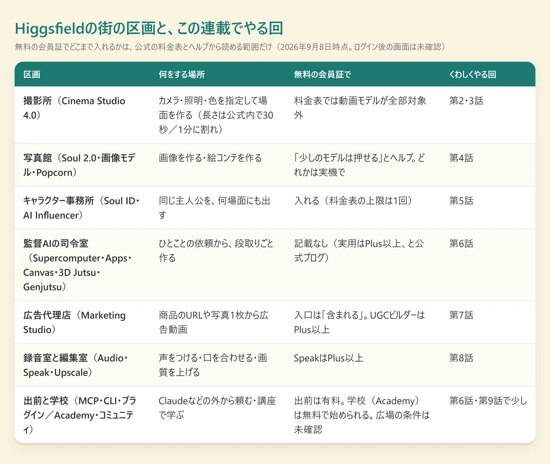Click the cell starting '入口は「含まれる」。UGCビルダー'
Viewport: 550px width, 464px height.
(363, 322)
